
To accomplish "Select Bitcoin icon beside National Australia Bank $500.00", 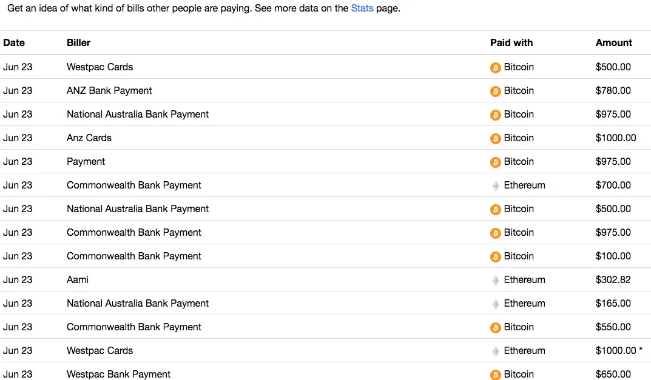I will (x=495, y=210).
